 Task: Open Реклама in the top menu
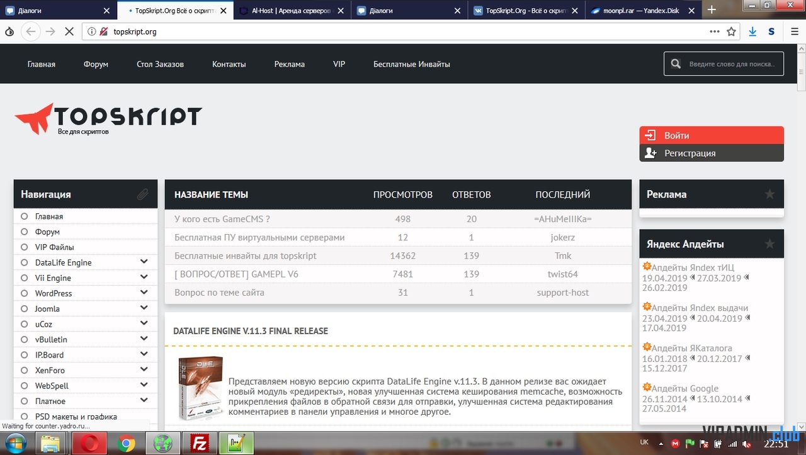click(290, 64)
